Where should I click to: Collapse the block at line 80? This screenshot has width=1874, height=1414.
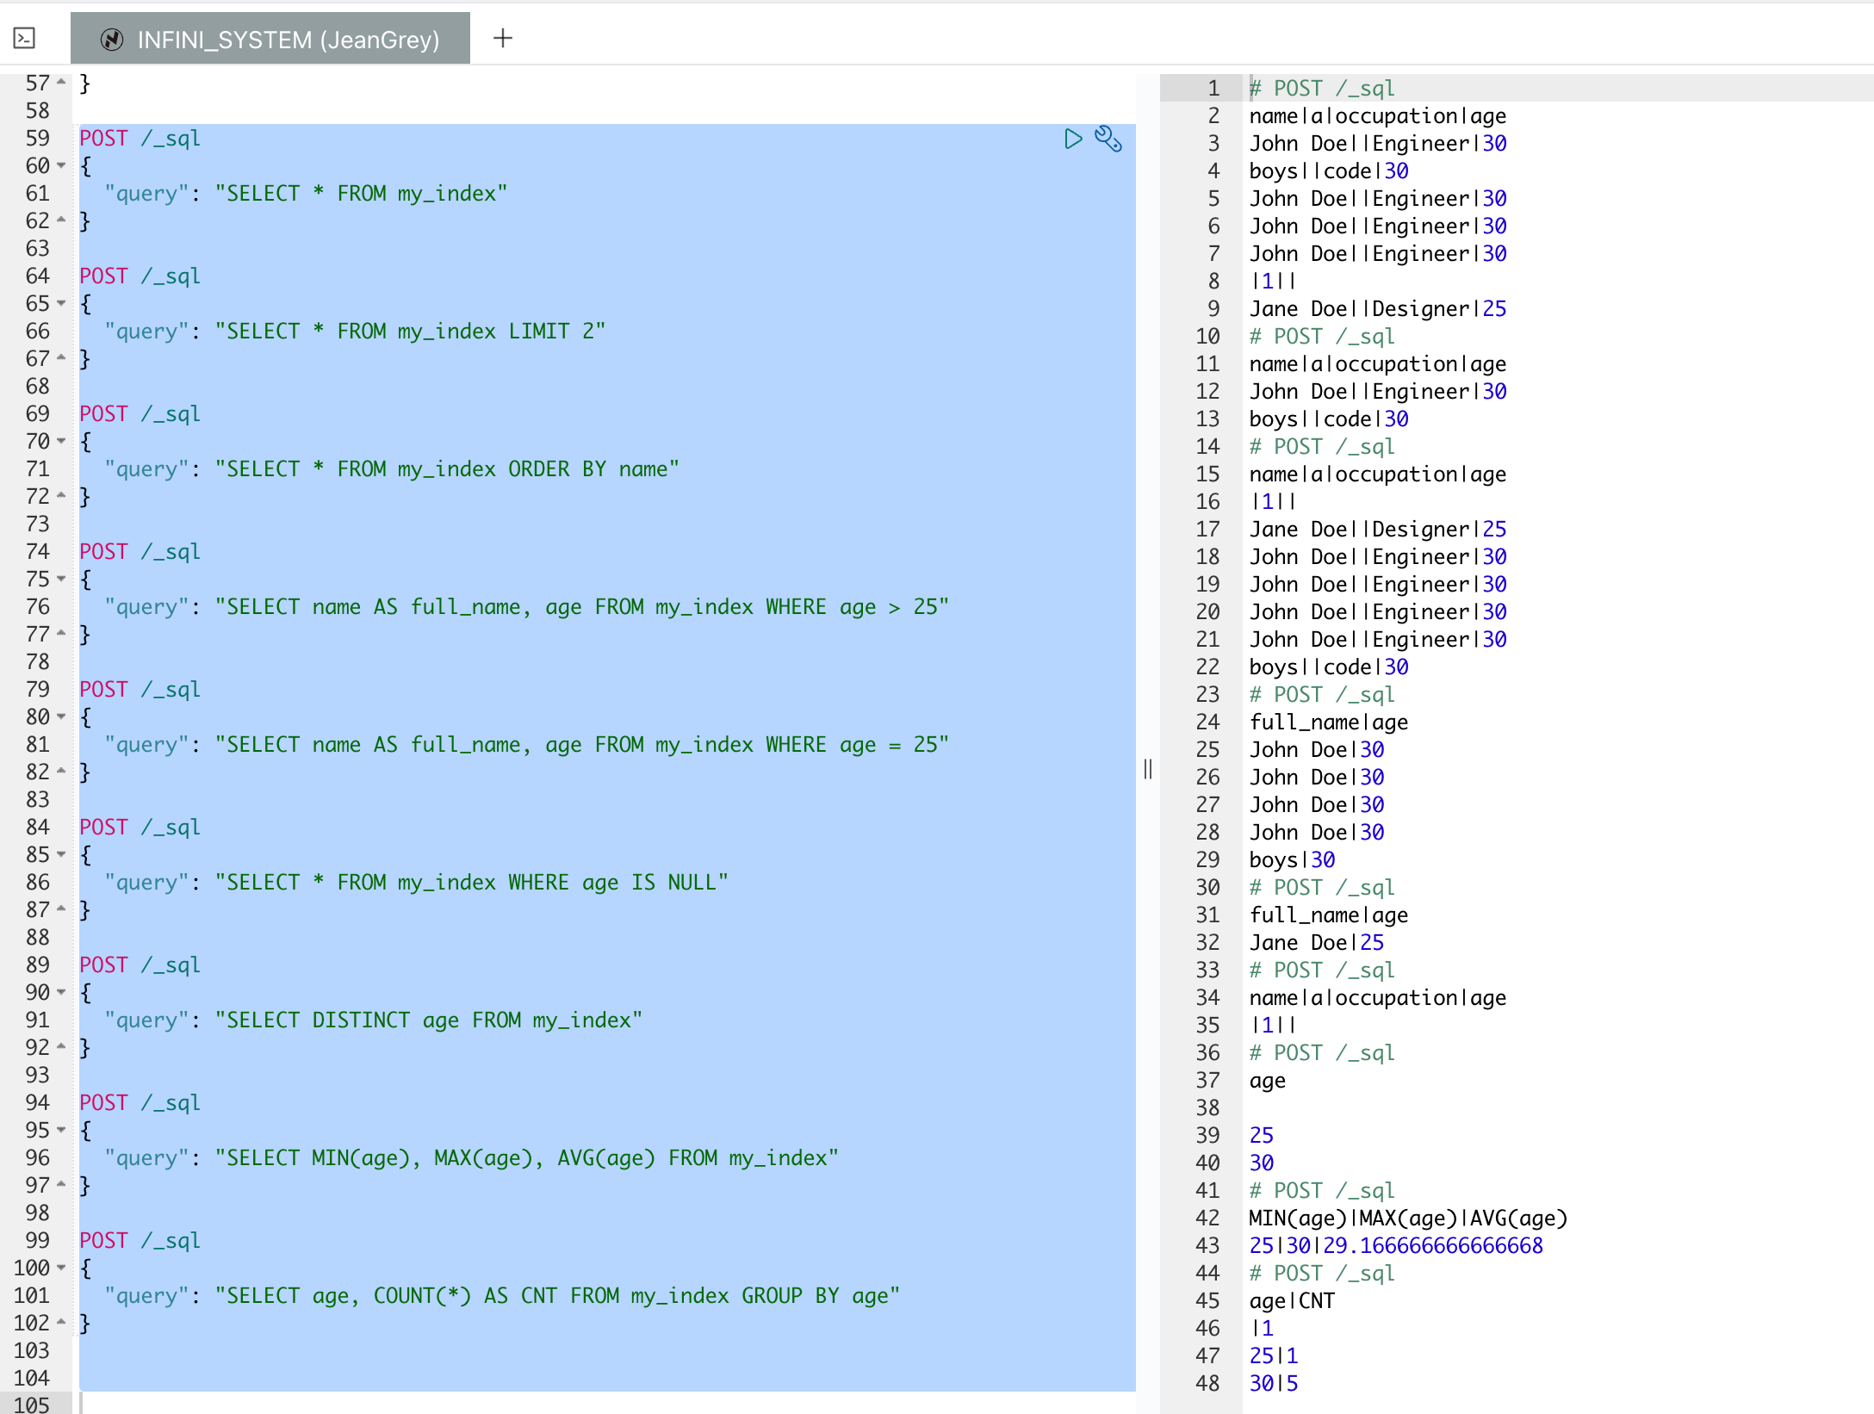point(62,716)
